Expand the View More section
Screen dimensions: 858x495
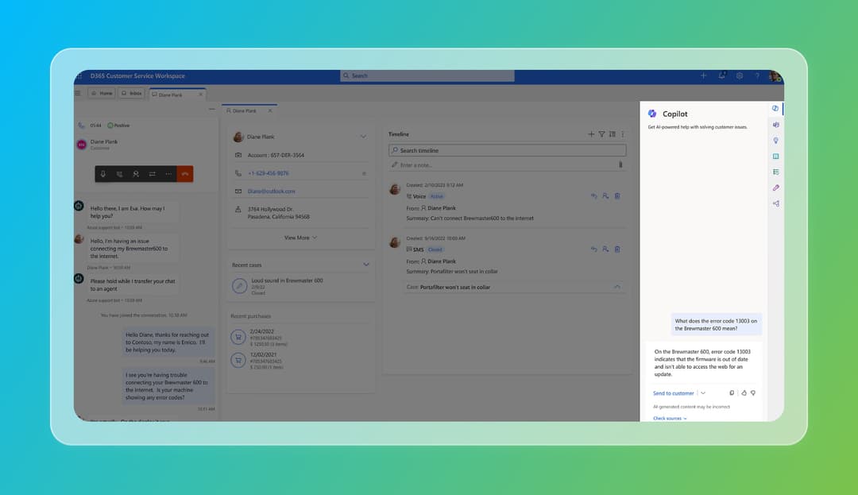300,238
